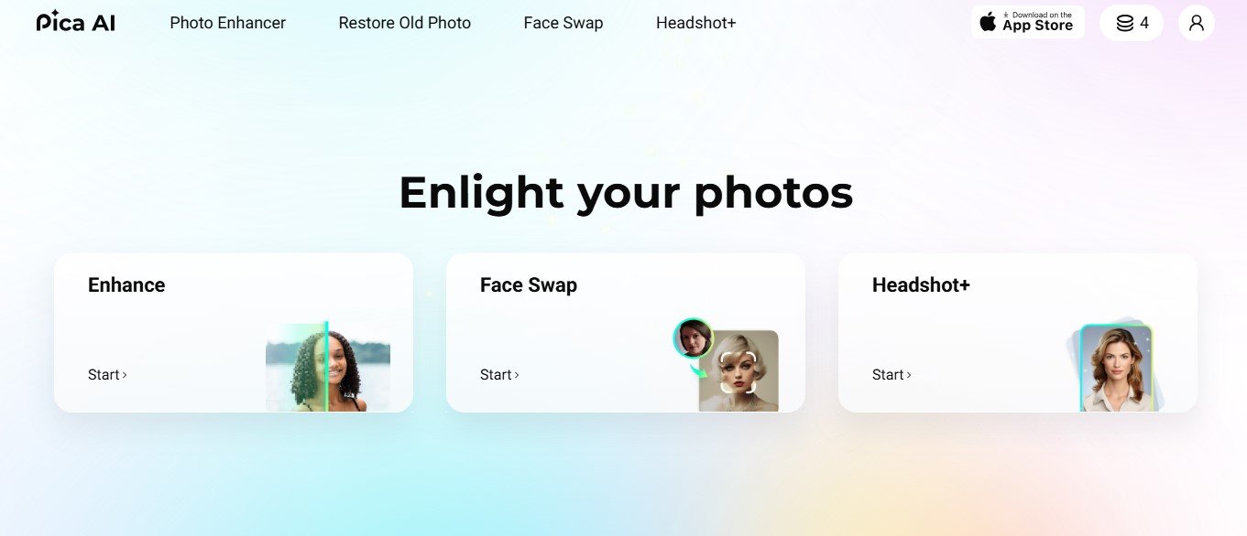The height and width of the screenshot is (536, 1247).
Task: Click the Face Swap blonde woman thumbnail
Action: (x=738, y=371)
